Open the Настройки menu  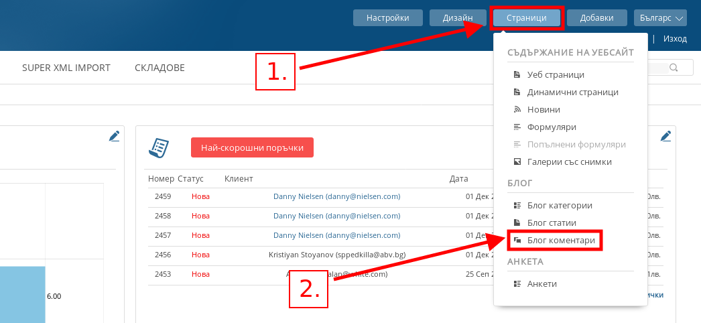click(x=388, y=18)
